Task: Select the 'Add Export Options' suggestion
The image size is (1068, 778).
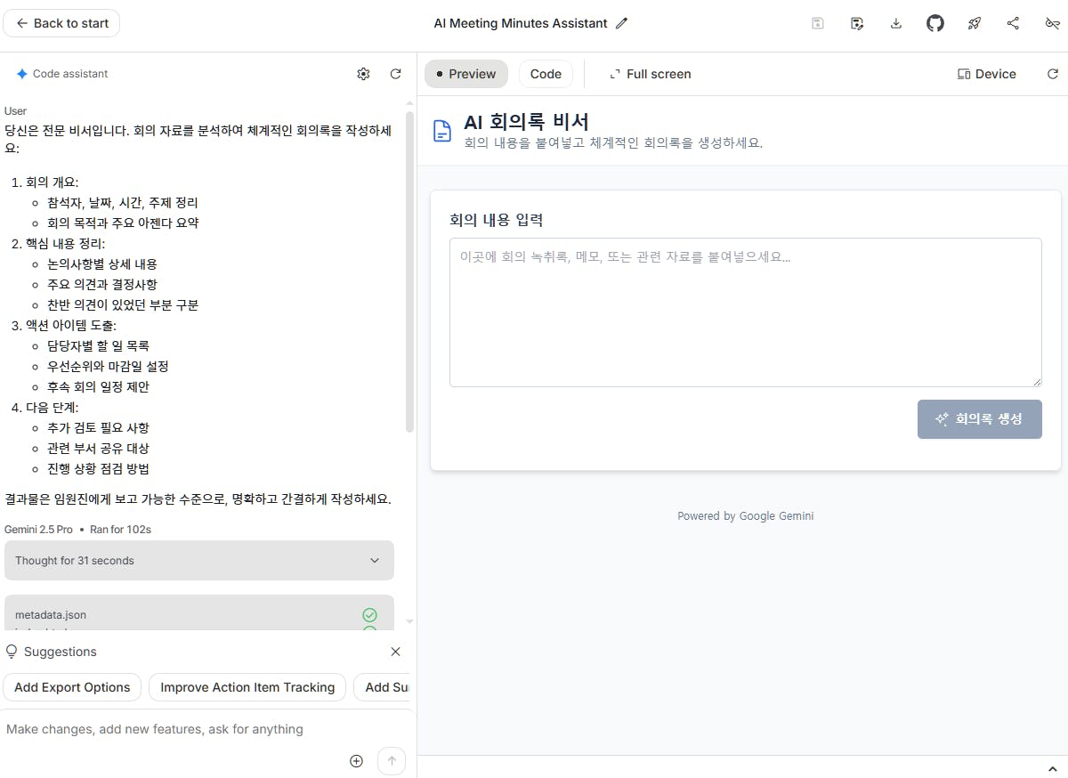Action: (x=72, y=687)
